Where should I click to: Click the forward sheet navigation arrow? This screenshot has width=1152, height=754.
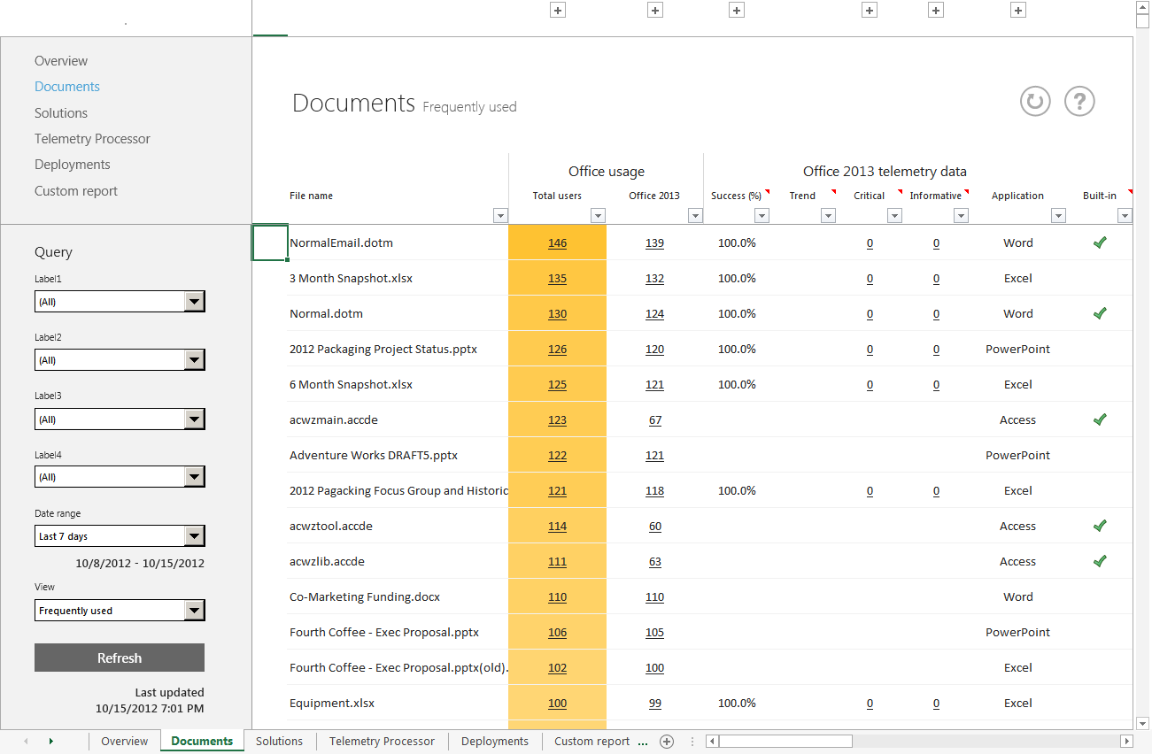(50, 742)
